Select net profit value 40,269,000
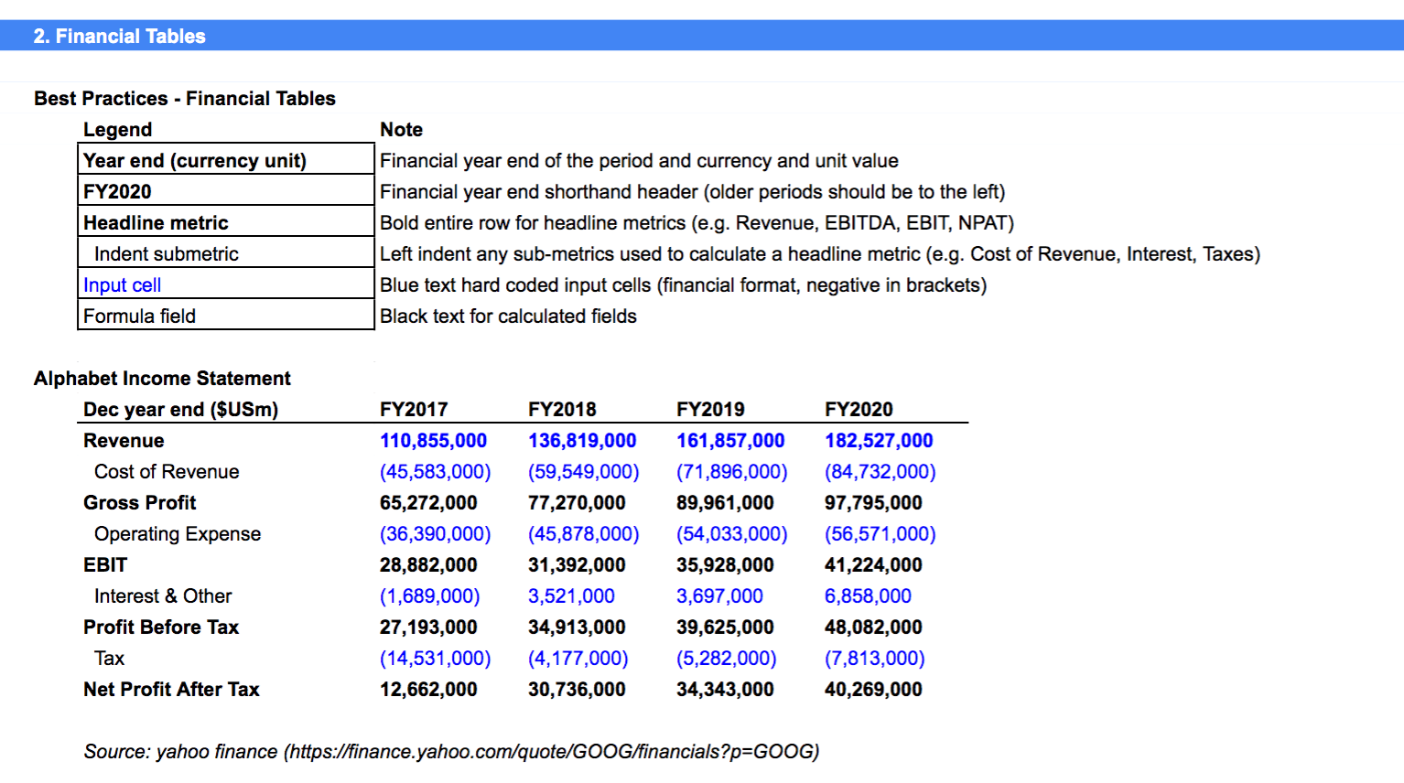 pyautogui.click(x=873, y=690)
